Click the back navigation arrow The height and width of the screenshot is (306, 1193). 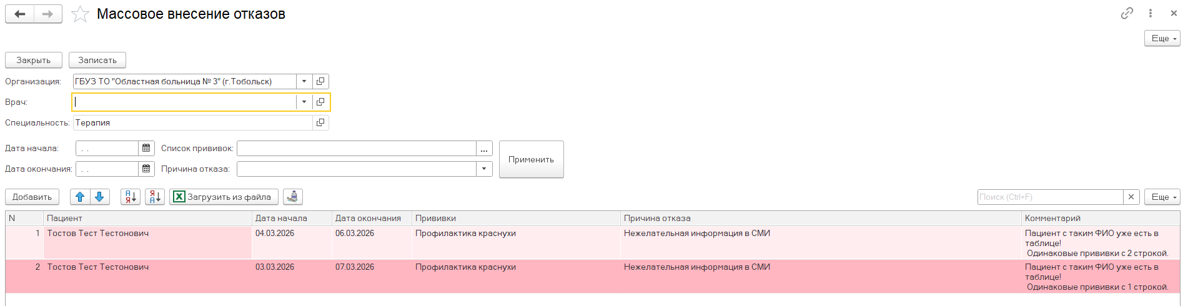pos(20,14)
